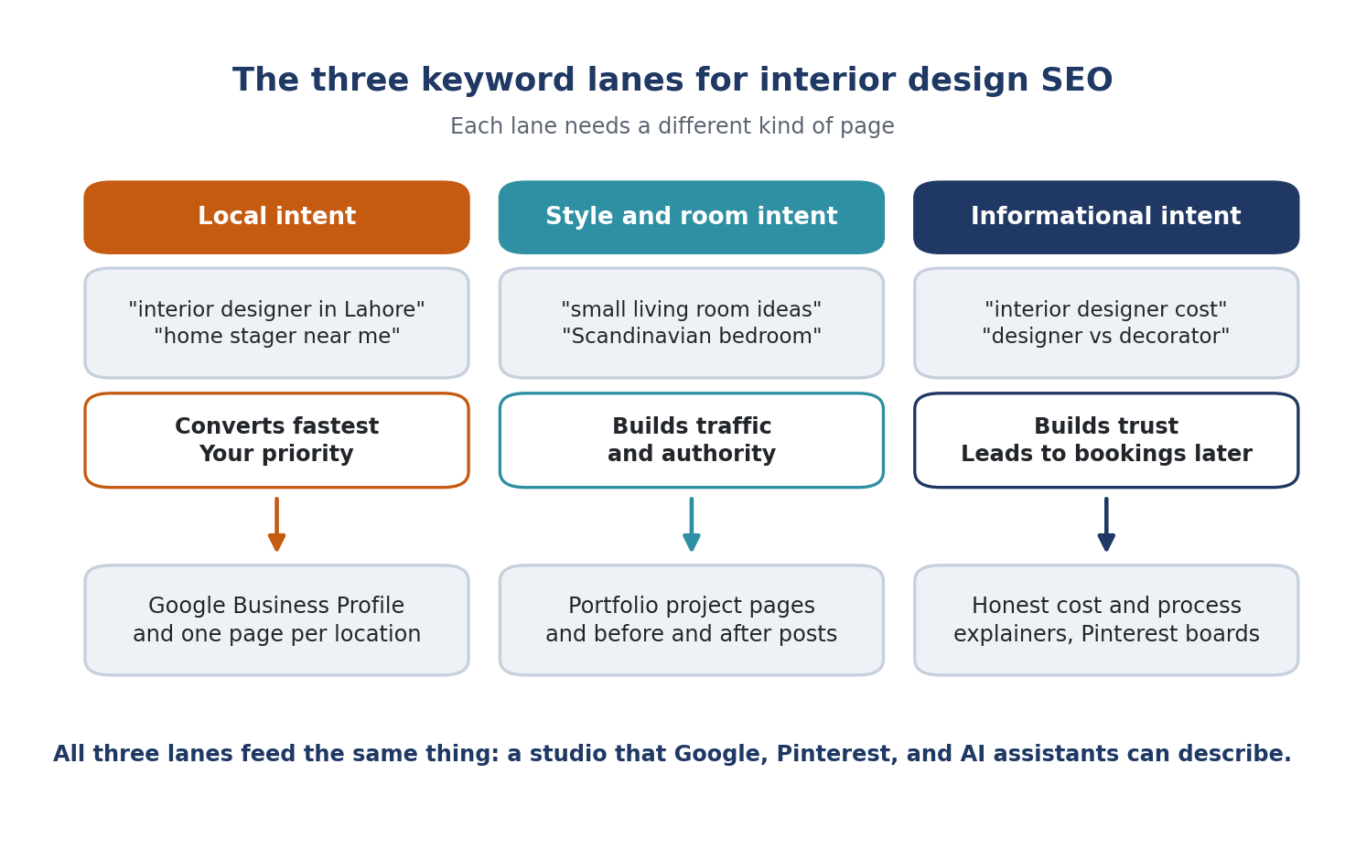Select the keyword "Scandinavian bedroom"
Screen dimensions: 1345x850
[692, 337]
